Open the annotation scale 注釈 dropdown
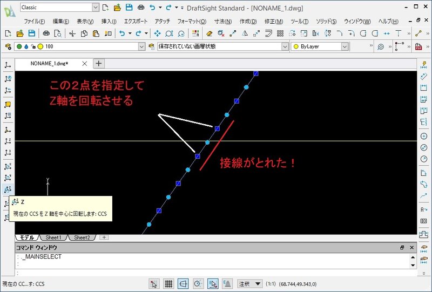This screenshot has height=292, width=432. [249, 284]
